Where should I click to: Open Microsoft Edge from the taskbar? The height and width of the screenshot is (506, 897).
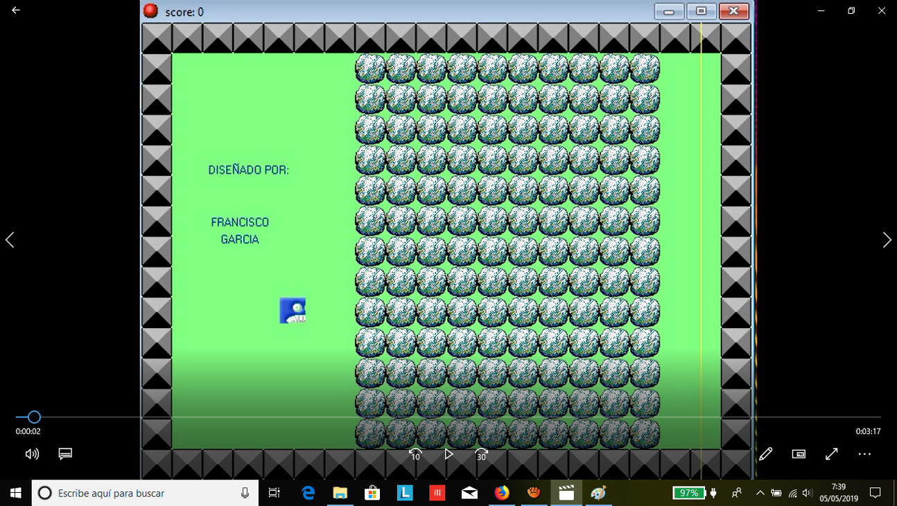click(308, 493)
